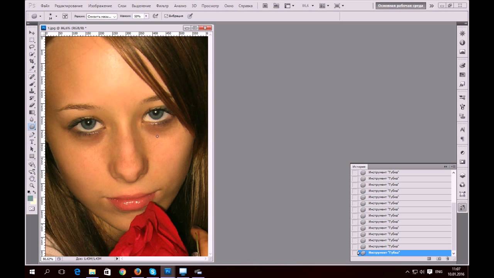Expand the workspace switcher chevrons
494x278 pixels.
[x=431, y=6]
